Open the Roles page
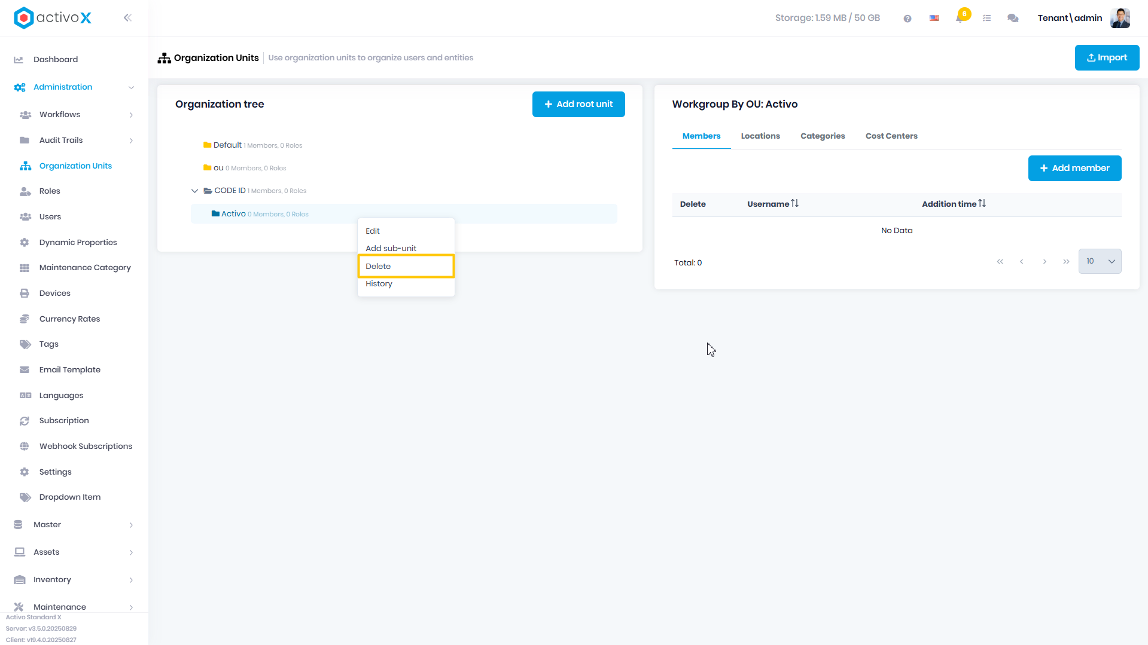Viewport: 1148px width, 645px height. pyautogui.click(x=50, y=191)
